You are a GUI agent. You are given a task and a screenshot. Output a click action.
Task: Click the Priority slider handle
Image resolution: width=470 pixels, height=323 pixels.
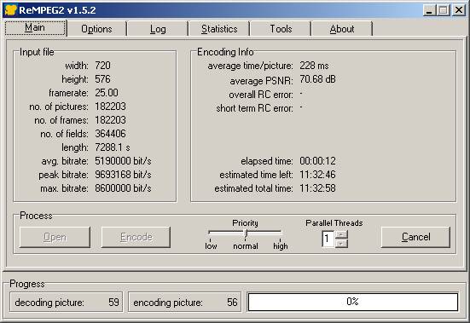click(246, 233)
